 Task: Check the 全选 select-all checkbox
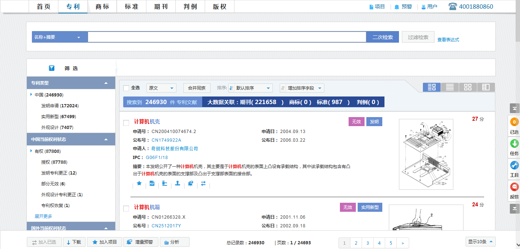click(x=126, y=88)
